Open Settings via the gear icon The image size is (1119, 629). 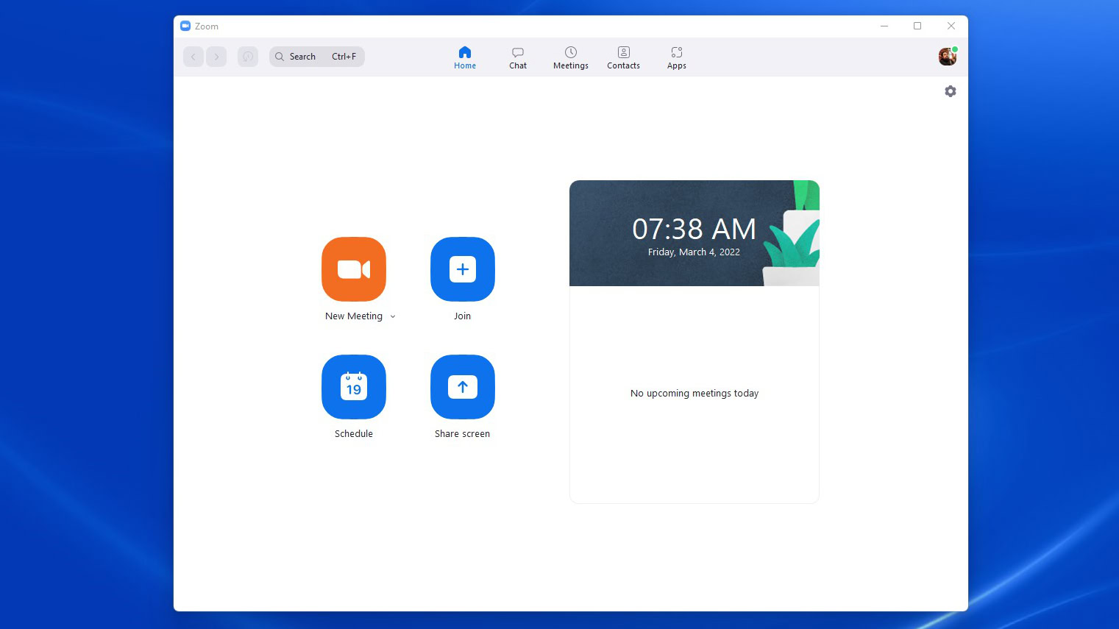(x=951, y=91)
